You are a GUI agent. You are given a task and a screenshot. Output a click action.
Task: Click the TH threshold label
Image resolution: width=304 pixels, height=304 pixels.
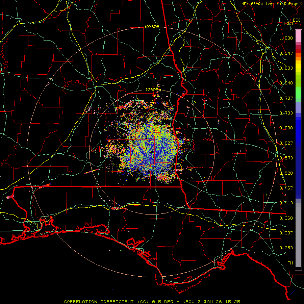(x=290, y=263)
